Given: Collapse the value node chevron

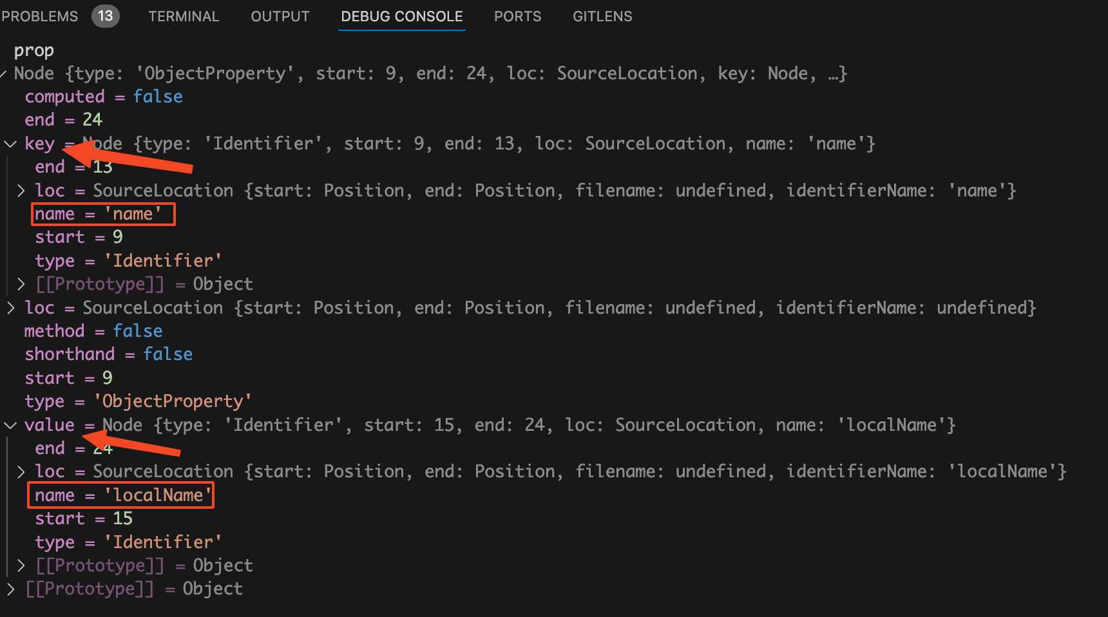Looking at the screenshot, I should tap(10, 425).
